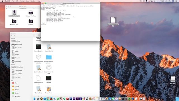This screenshot has height=101, width=179.
Task: Open Finder from the Dock
Action: click(35, 99)
